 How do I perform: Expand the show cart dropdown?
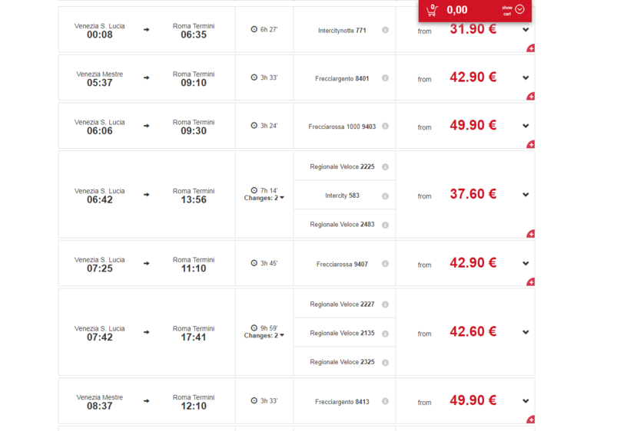(x=519, y=9)
